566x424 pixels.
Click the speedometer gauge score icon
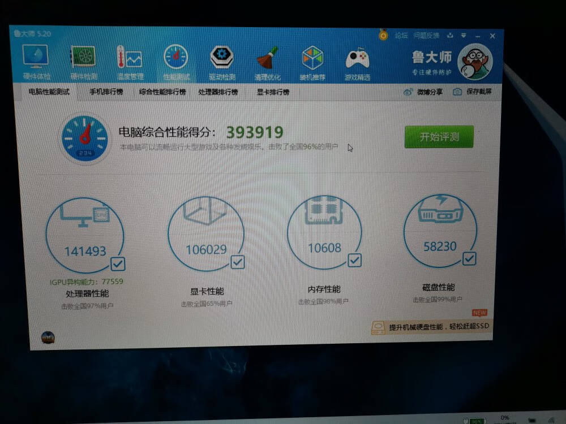(85, 138)
